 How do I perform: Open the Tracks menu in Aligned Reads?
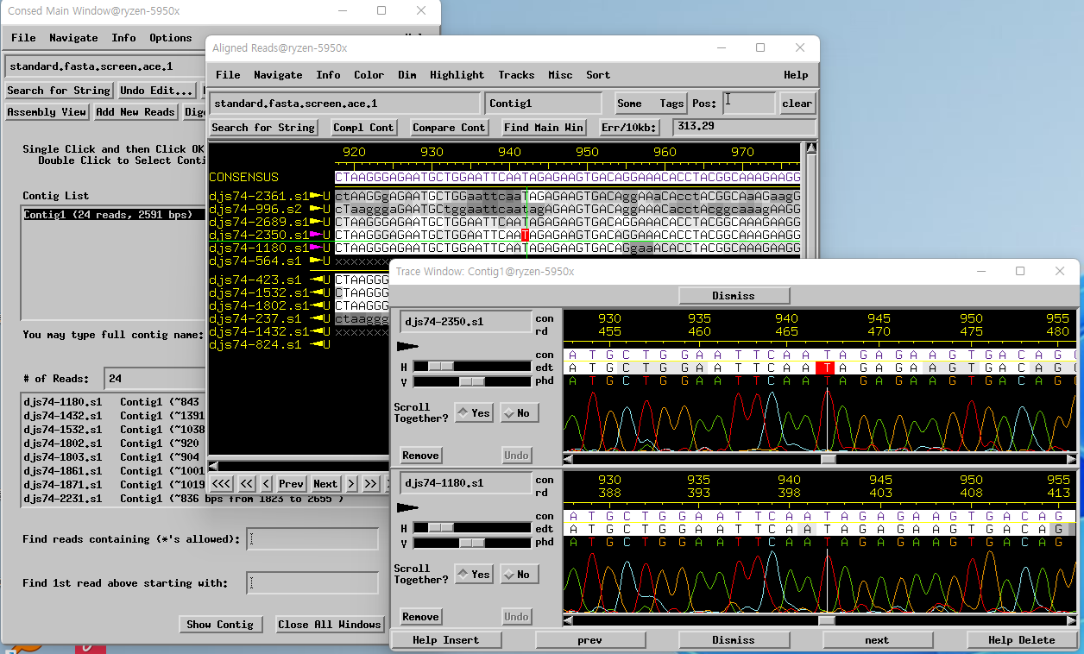pos(516,75)
